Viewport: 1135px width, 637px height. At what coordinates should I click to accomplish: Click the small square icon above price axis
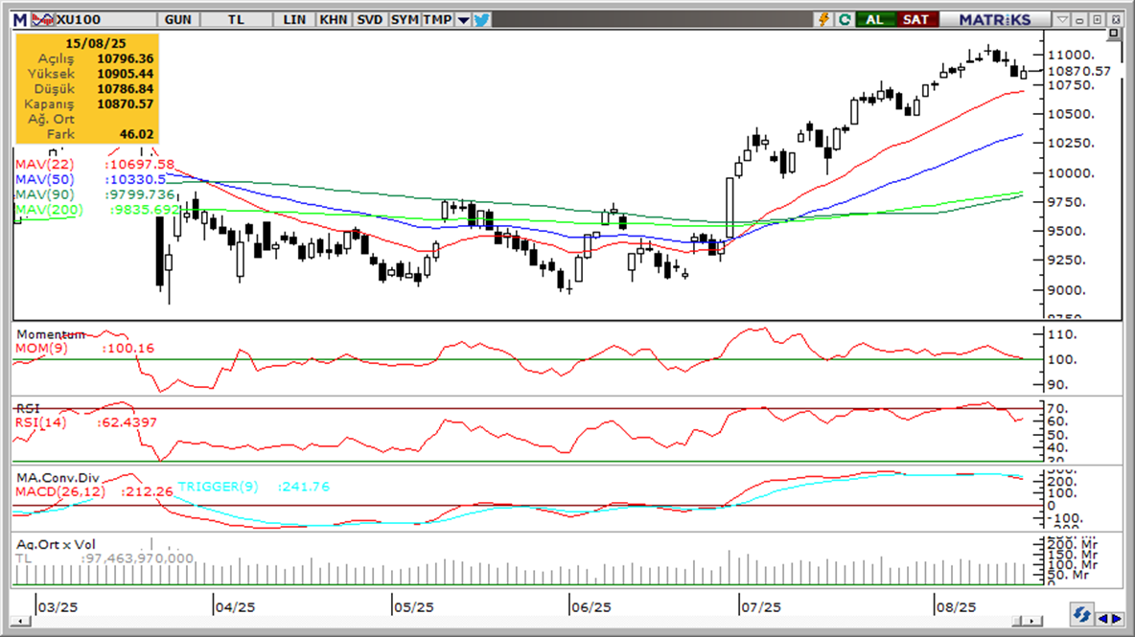coord(1114,34)
